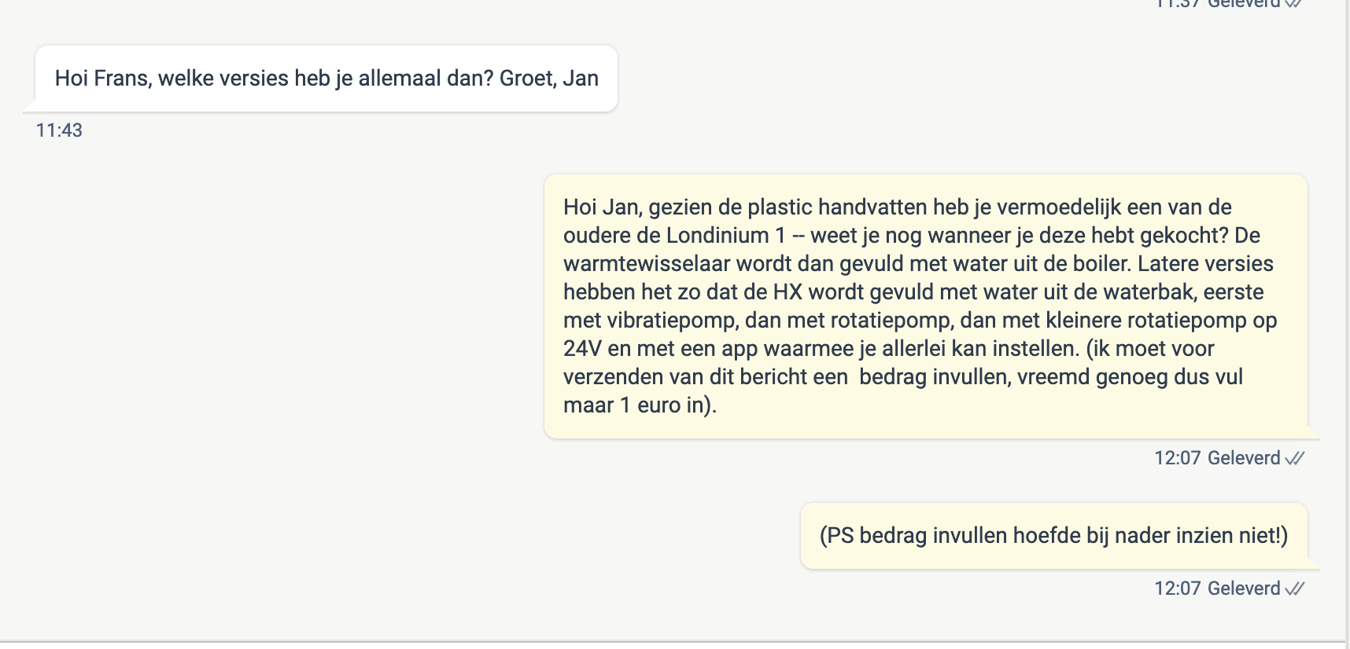Click the incoming message from Jan
1350x649 pixels.
click(326, 79)
